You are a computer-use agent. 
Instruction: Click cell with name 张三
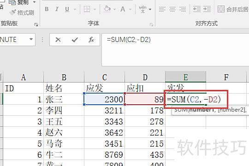(64, 100)
